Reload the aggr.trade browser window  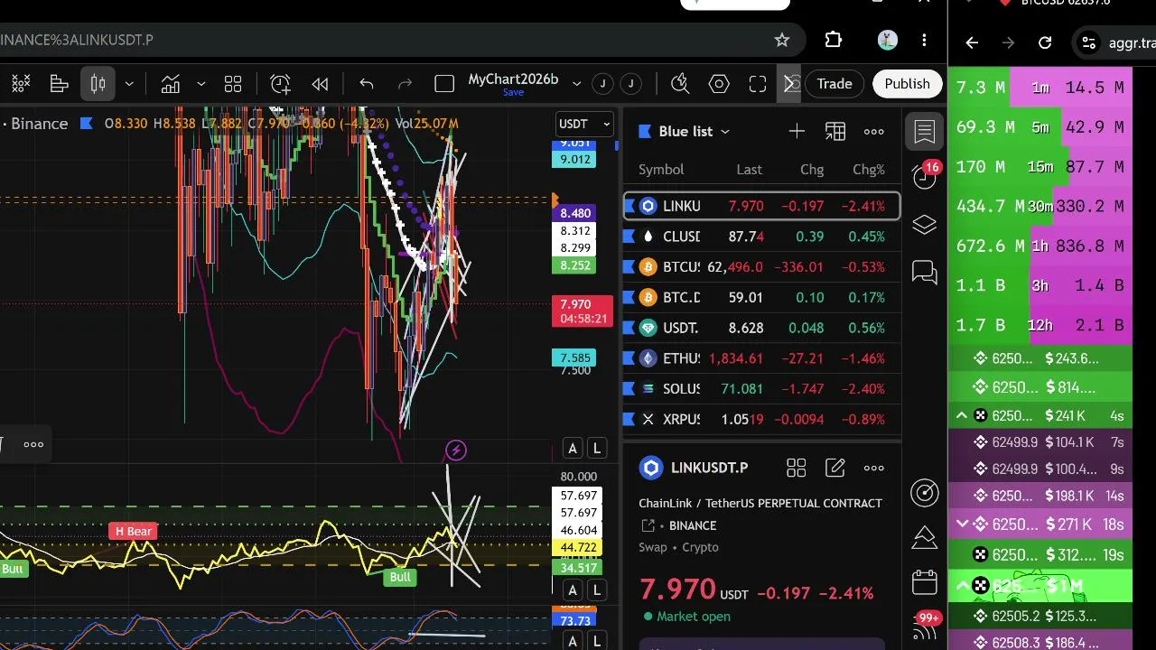tap(1045, 42)
